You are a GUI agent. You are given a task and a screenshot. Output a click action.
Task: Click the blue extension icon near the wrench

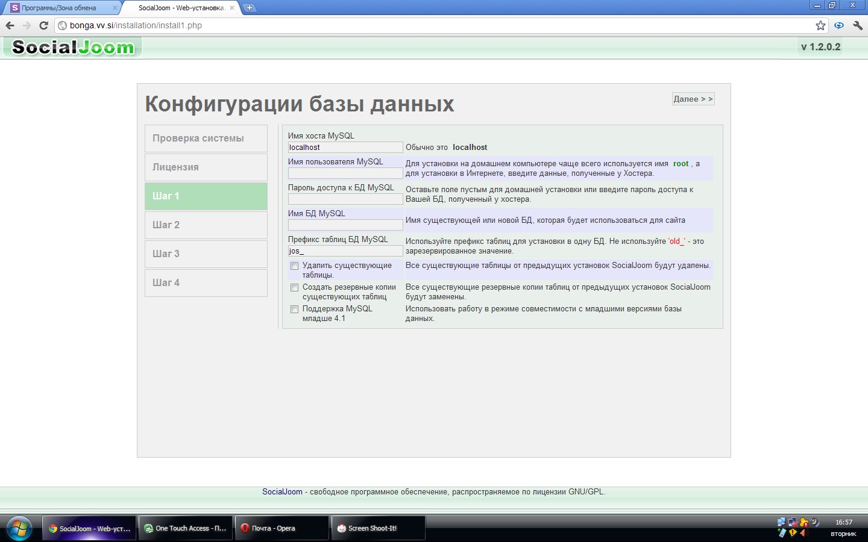pos(839,25)
